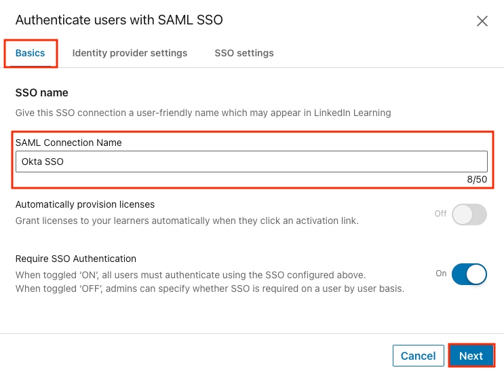Click the Cancel button
This screenshot has width=504, height=376.
pos(418,356)
